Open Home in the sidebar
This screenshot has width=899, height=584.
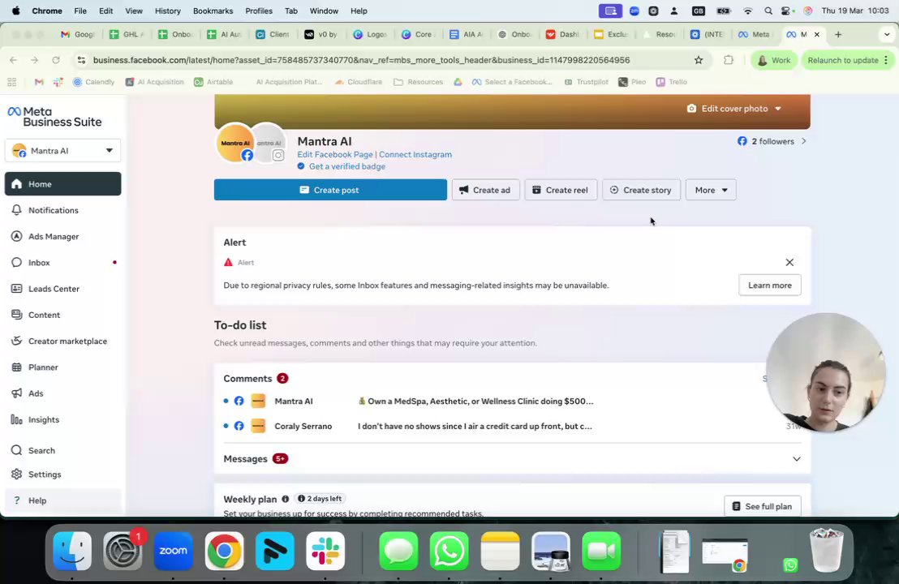[x=63, y=184]
